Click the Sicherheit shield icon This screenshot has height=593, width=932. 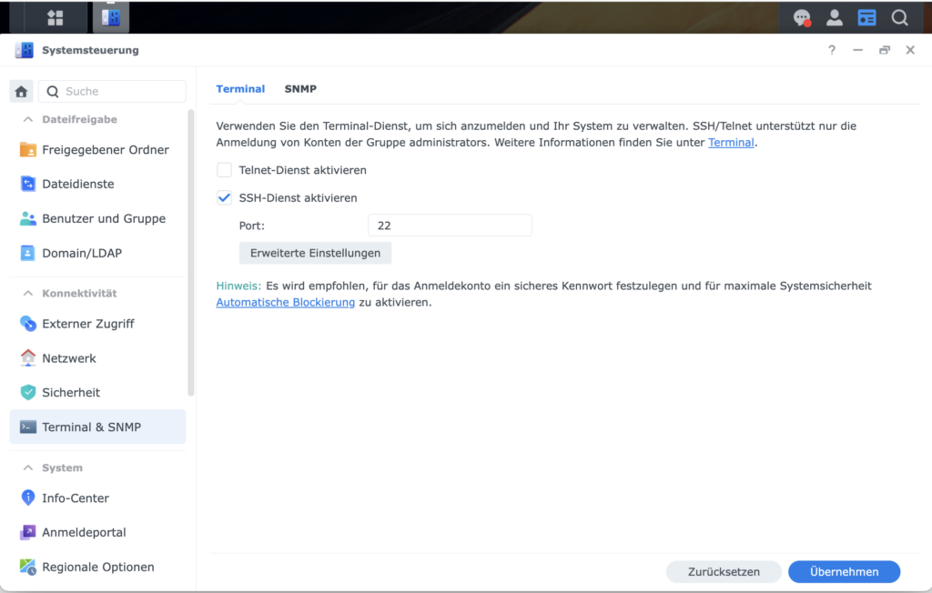(28, 392)
